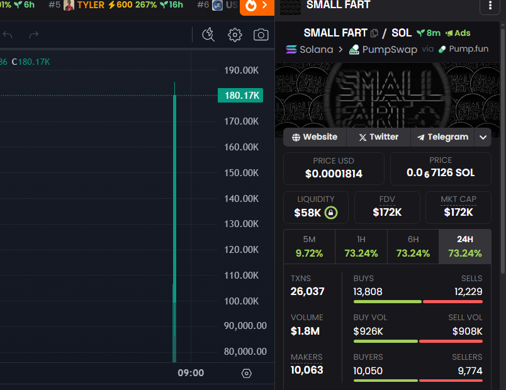The width and height of the screenshot is (506, 390).
Task: Open the Solana chain link
Action: click(310, 49)
